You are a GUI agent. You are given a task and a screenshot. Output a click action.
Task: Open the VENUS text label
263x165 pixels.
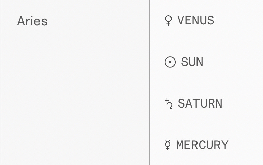coord(196,21)
